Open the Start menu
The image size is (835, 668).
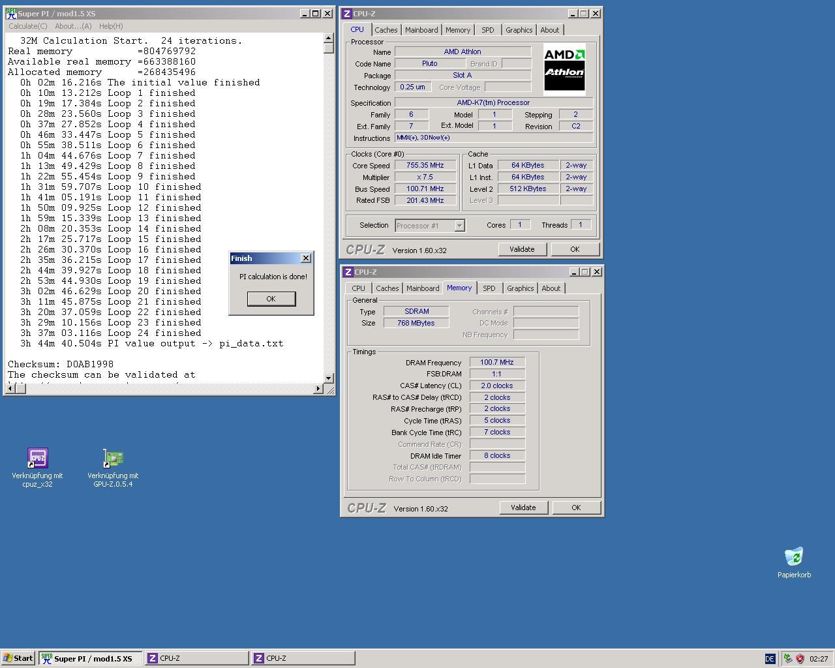18,658
